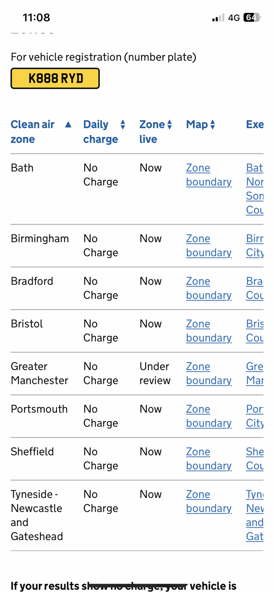Select the partially visible Exemptions column header

pyautogui.click(x=255, y=125)
